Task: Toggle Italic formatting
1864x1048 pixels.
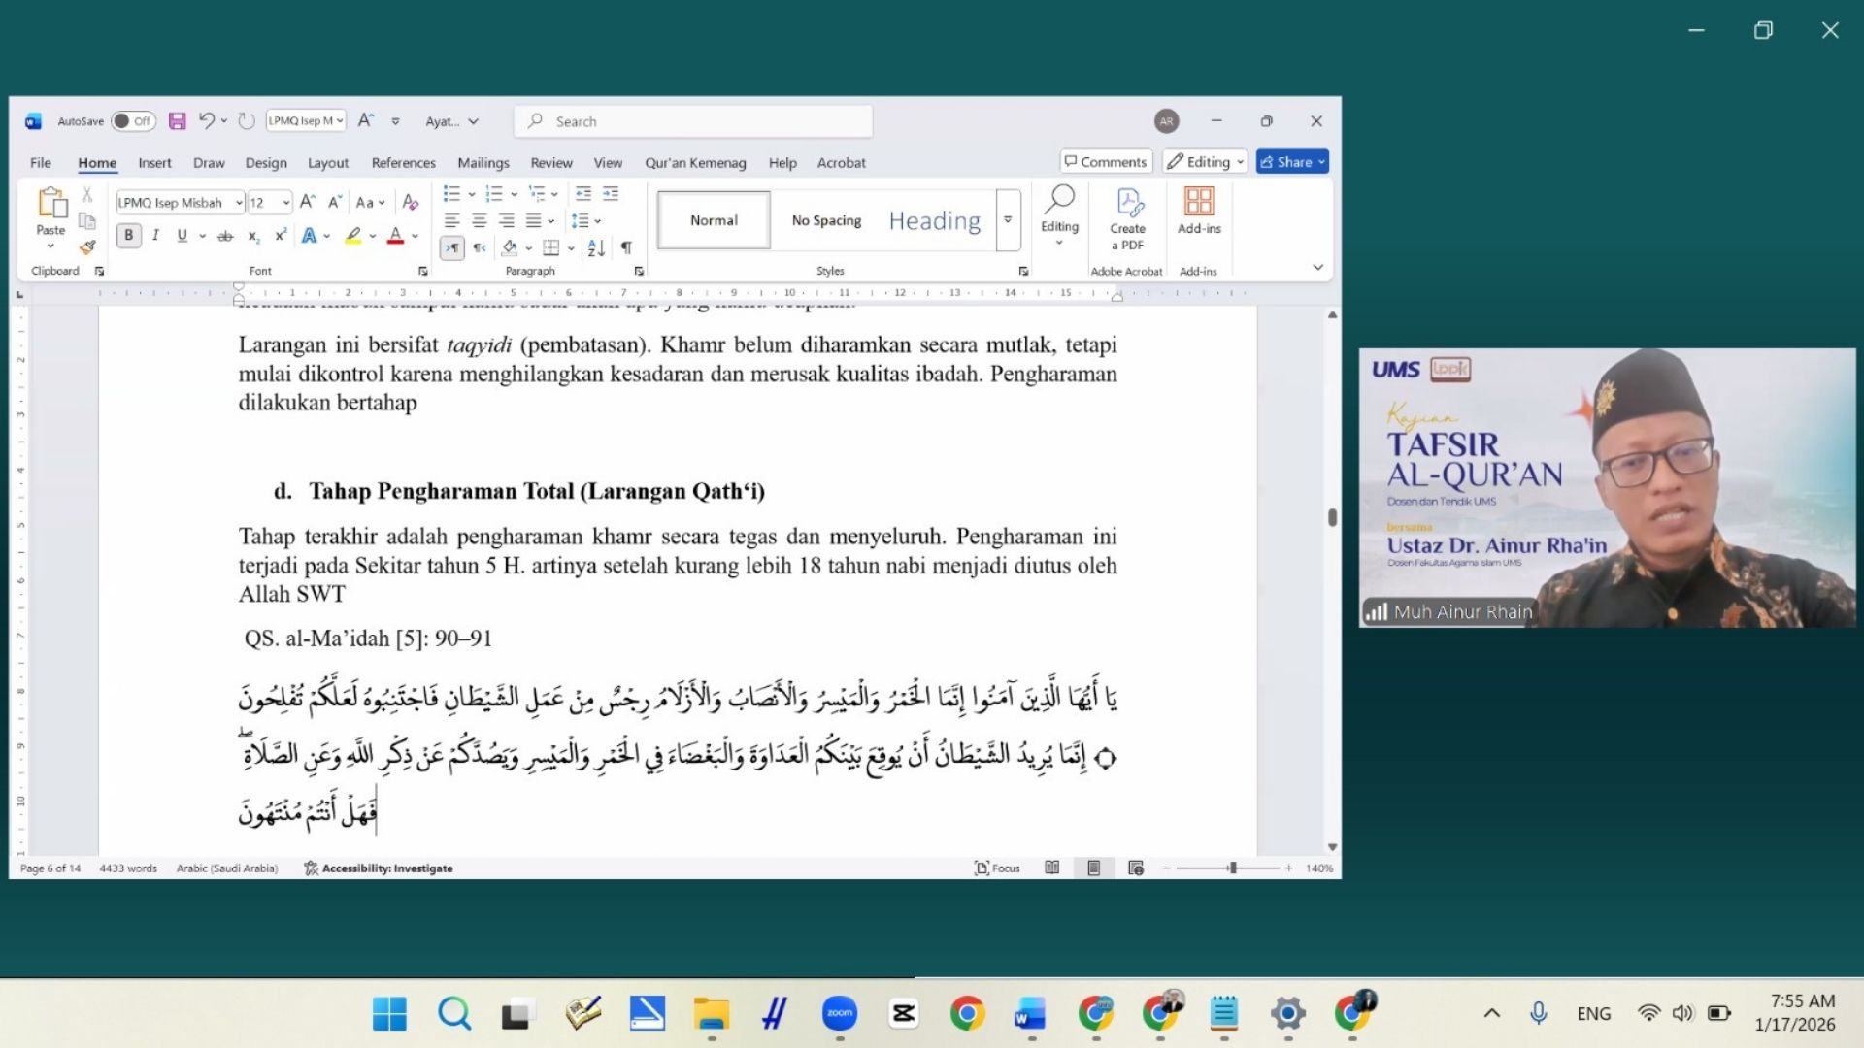Action: (x=155, y=236)
